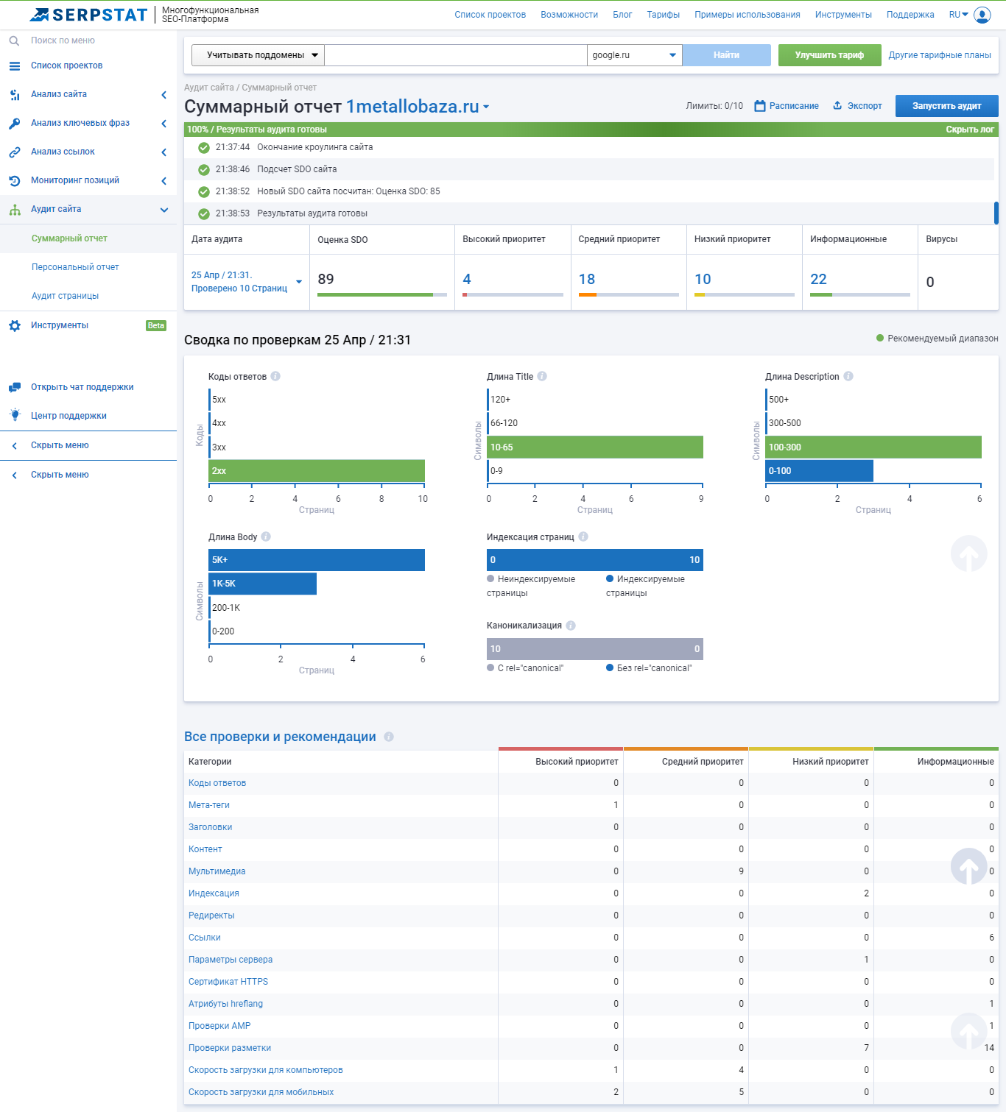1006x1112 pixels.
Task: Open the audit date dropdown 25 Апр
Action: point(246,282)
